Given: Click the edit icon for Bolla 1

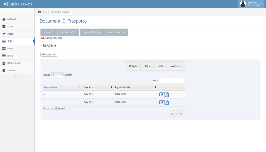Looking at the screenshot, I should click(162, 102).
